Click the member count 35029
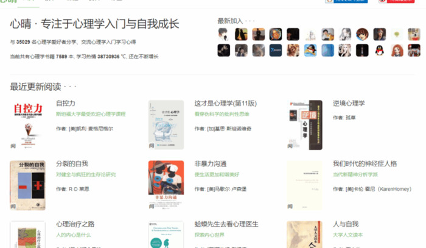This screenshot has width=426, height=248. (x=23, y=42)
